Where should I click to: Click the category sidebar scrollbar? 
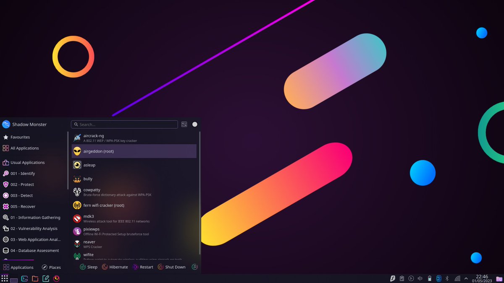(68, 160)
